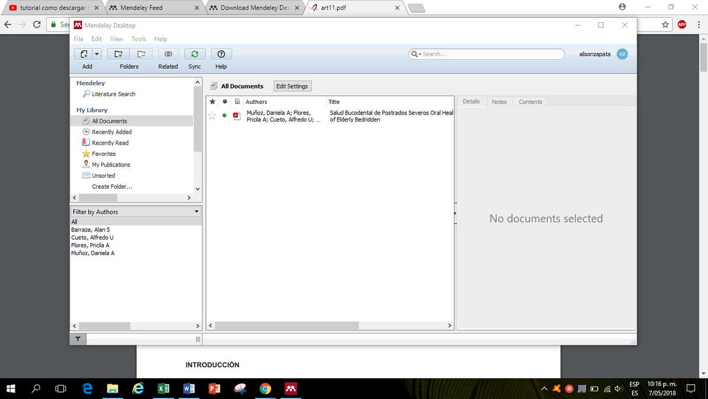The image size is (708, 399).
Task: Filter by author Barraza, Alan S
Action: click(91, 230)
